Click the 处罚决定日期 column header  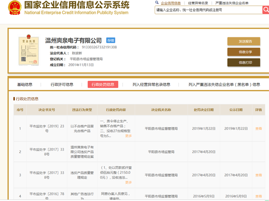click(204, 110)
